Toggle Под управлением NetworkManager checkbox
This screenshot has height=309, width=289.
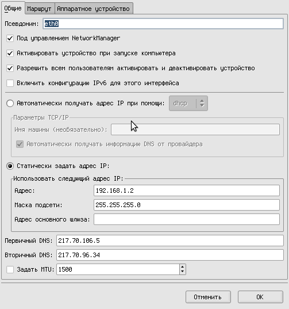10,38
